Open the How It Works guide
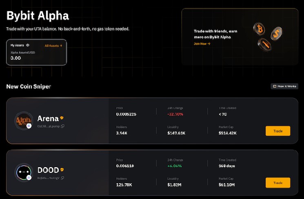Viewport: 304px width, 199px height. pyautogui.click(x=285, y=86)
